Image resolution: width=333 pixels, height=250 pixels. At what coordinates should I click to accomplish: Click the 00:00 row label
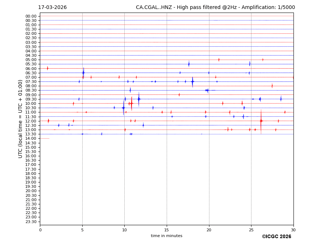click(x=31, y=16)
